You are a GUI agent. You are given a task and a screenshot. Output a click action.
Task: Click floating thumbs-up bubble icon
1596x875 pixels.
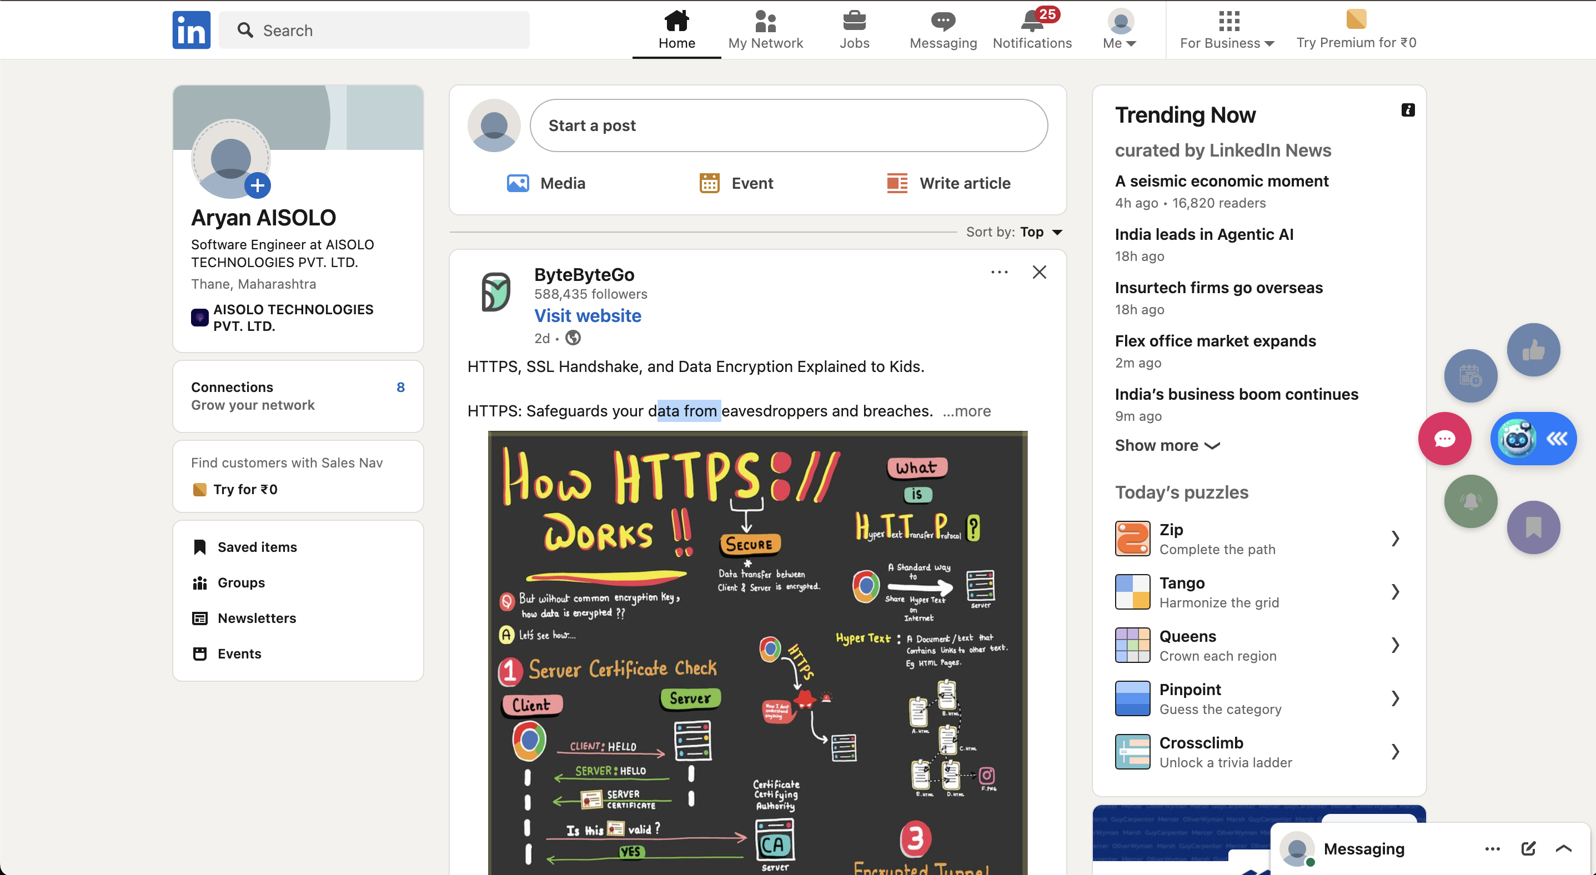pos(1533,350)
